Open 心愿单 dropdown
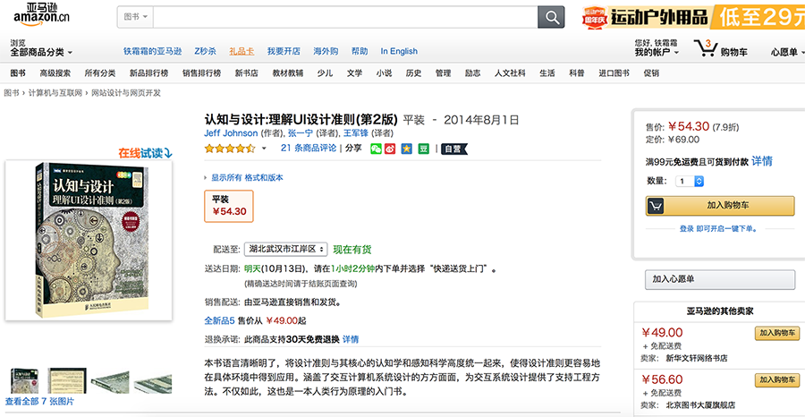The height and width of the screenshot is (417, 805). [x=787, y=53]
